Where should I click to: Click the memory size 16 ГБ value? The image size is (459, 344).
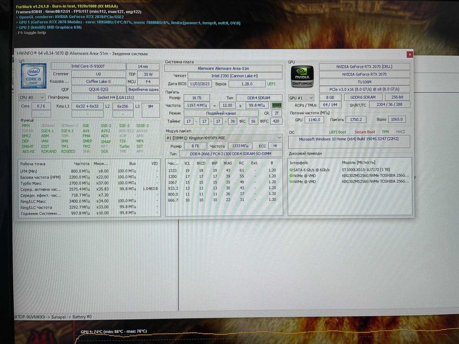coord(197,98)
